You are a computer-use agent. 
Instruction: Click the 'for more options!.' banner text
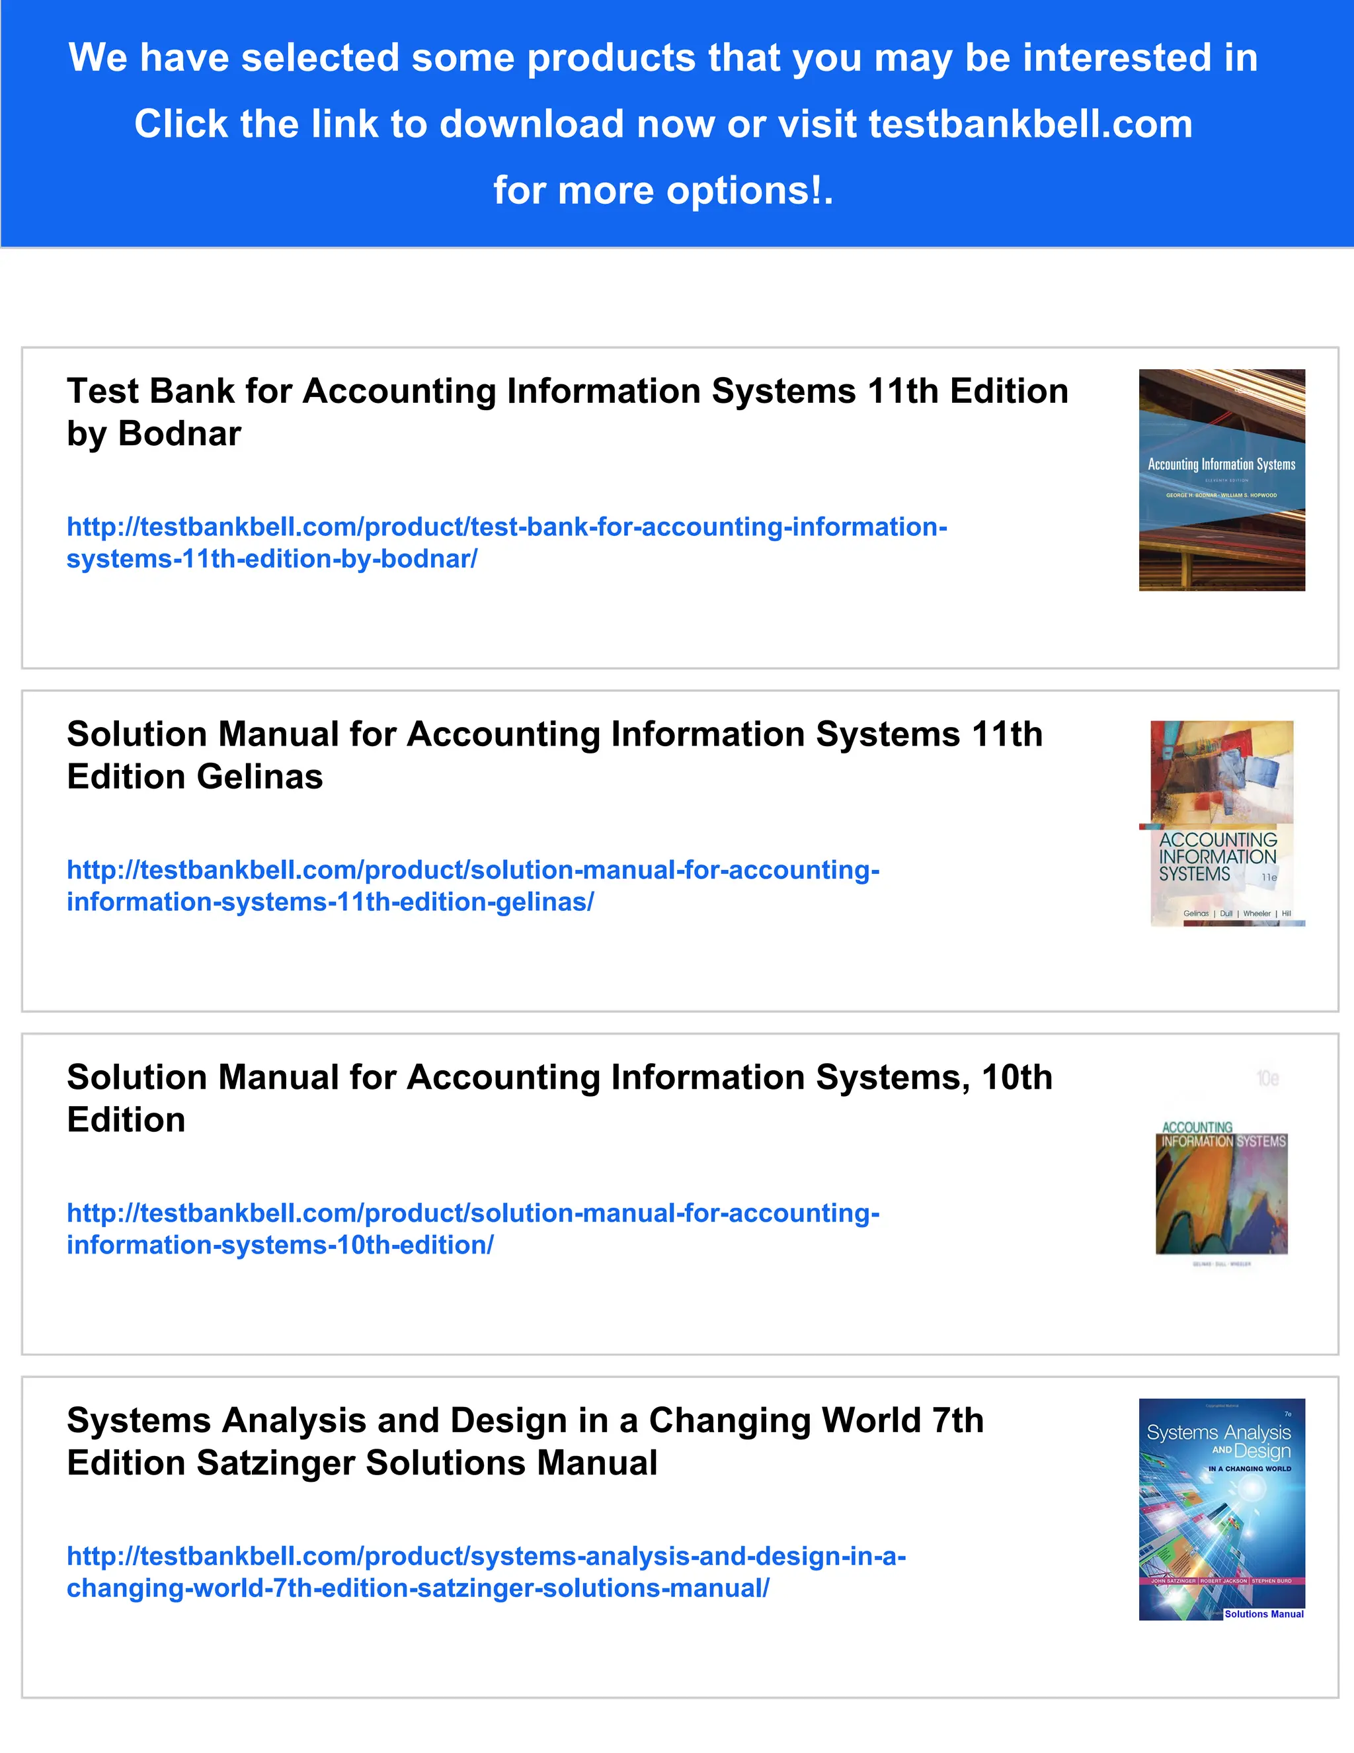[x=662, y=191]
